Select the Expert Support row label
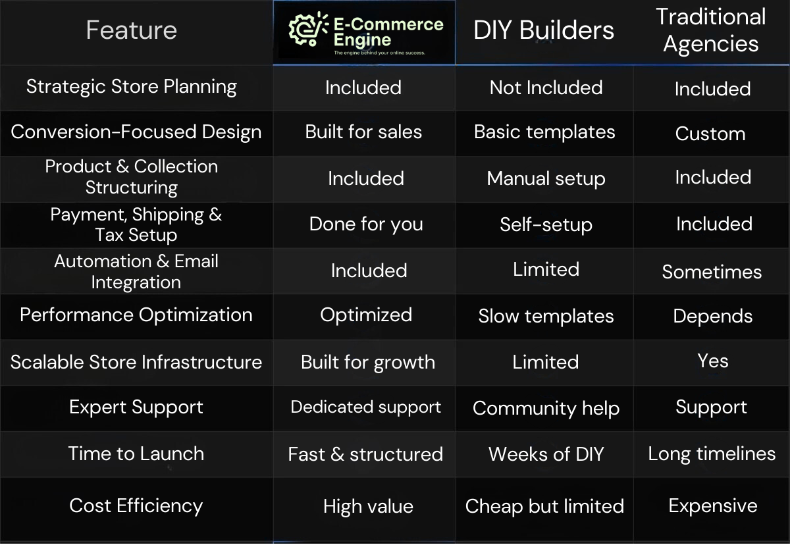 click(x=136, y=407)
